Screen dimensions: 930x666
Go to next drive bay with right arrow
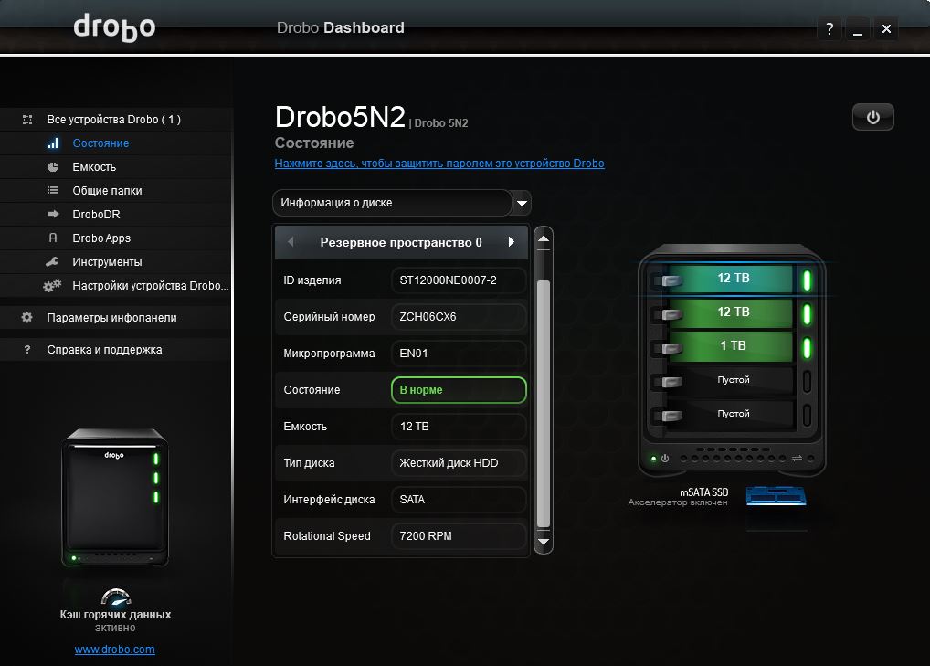pyautogui.click(x=512, y=242)
